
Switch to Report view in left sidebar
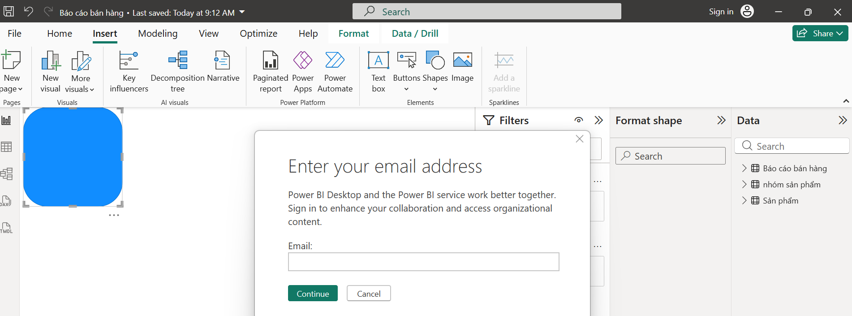[x=6, y=120]
